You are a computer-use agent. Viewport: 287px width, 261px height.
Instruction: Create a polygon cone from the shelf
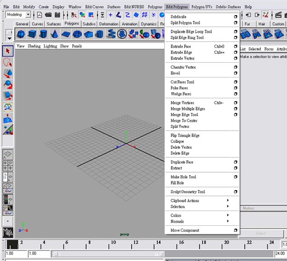[x=54, y=34]
